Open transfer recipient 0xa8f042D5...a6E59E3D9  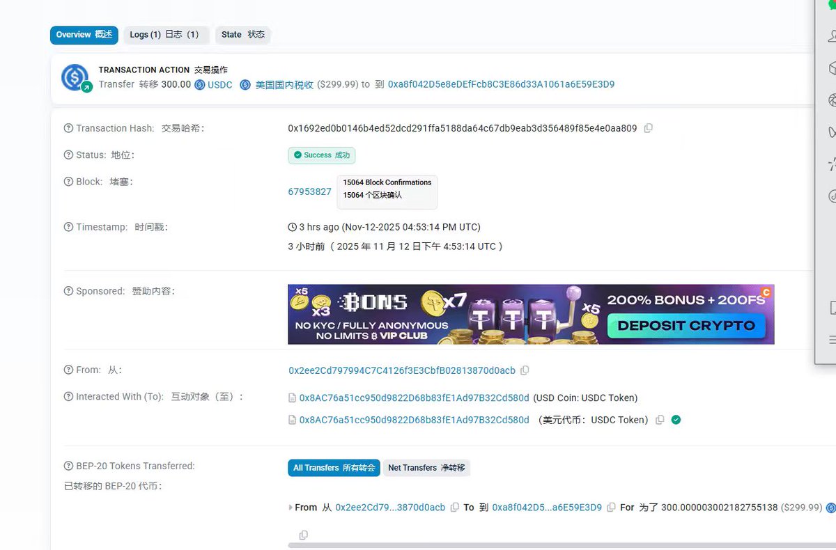(547, 508)
